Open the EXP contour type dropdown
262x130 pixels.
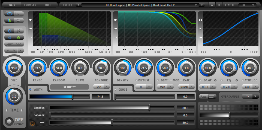pyautogui.click(x=101, y=87)
